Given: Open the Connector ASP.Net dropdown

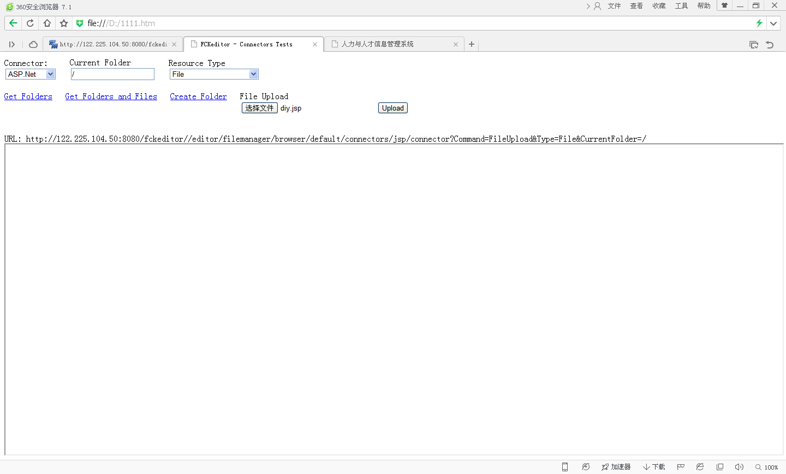Looking at the screenshot, I should click(x=31, y=74).
